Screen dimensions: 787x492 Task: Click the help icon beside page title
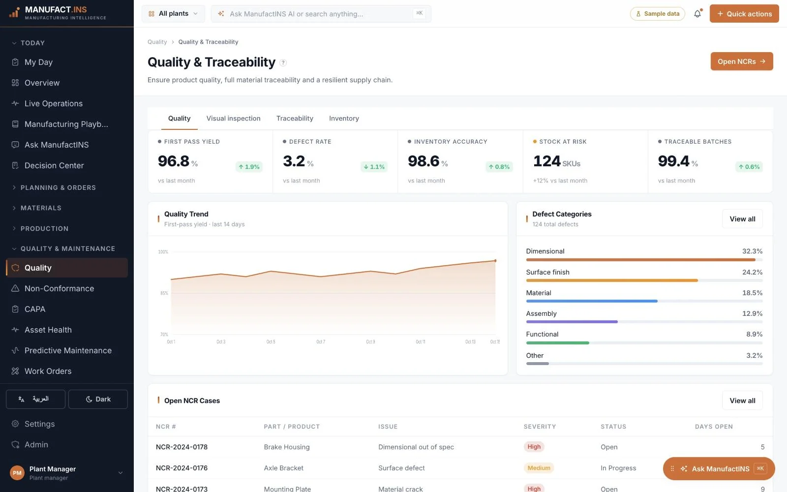pos(283,62)
